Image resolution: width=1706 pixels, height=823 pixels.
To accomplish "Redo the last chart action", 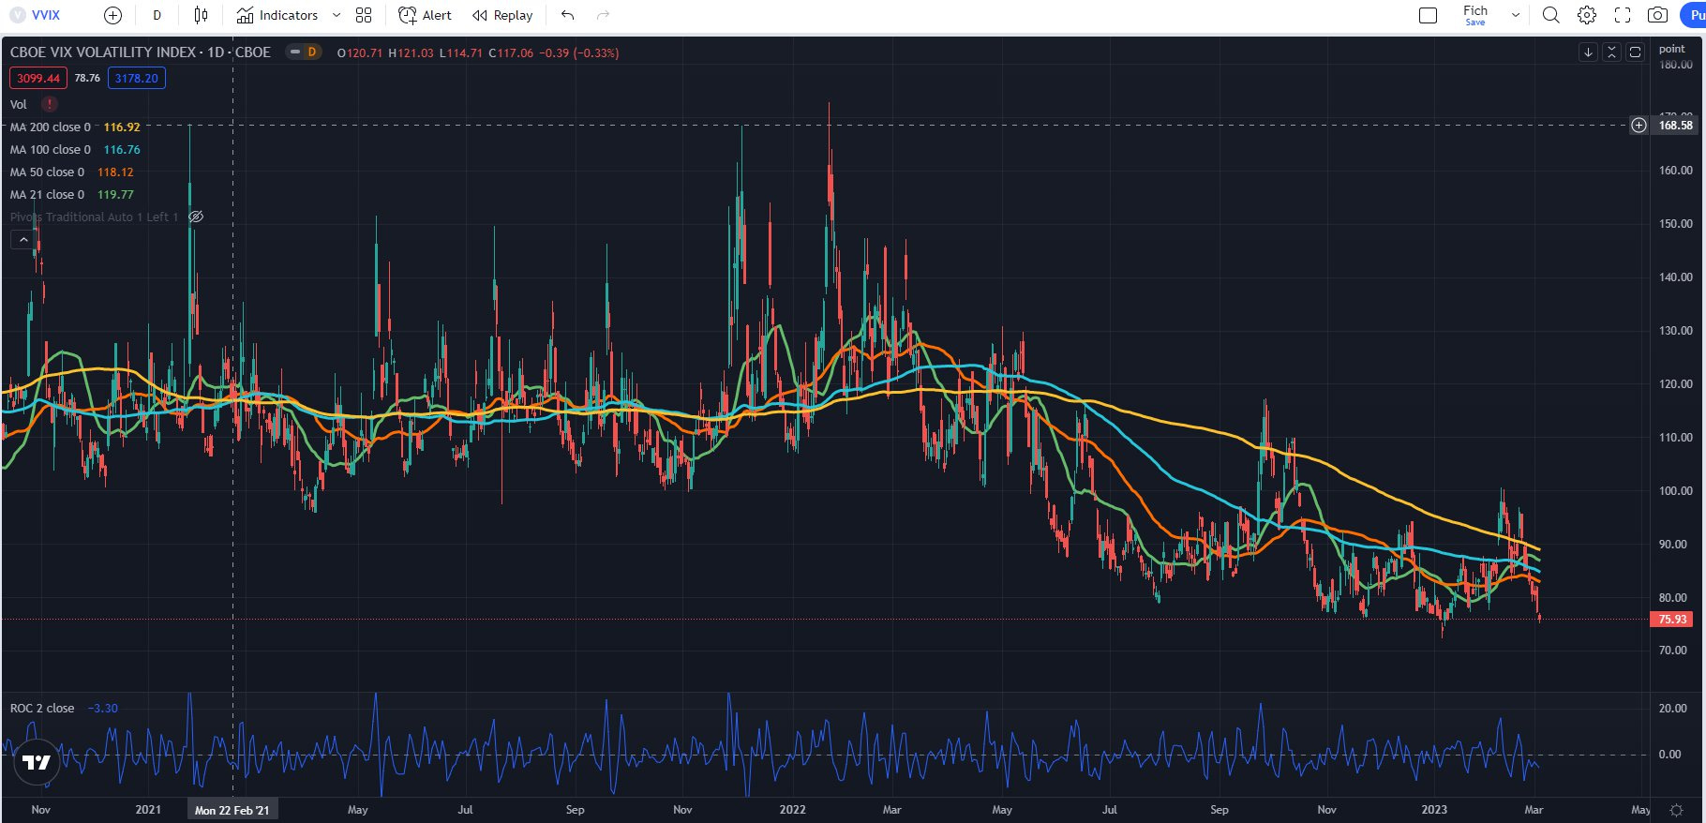I will click(603, 15).
